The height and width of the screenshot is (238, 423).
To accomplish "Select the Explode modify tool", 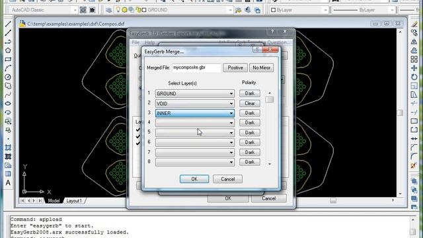I will 414,165.
